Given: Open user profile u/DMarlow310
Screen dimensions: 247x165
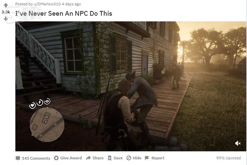Looking at the screenshot, I should point(47,4).
